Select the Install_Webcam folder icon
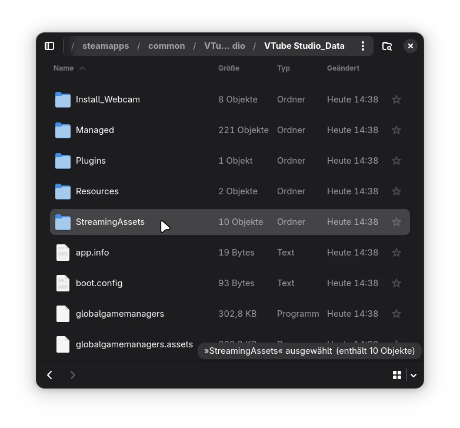460x428 pixels. point(63,100)
